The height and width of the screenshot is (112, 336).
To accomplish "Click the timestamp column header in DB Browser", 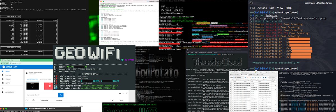I will (239, 80).
